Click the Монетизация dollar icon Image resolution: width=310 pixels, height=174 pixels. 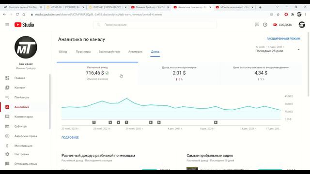[x=7, y=145]
